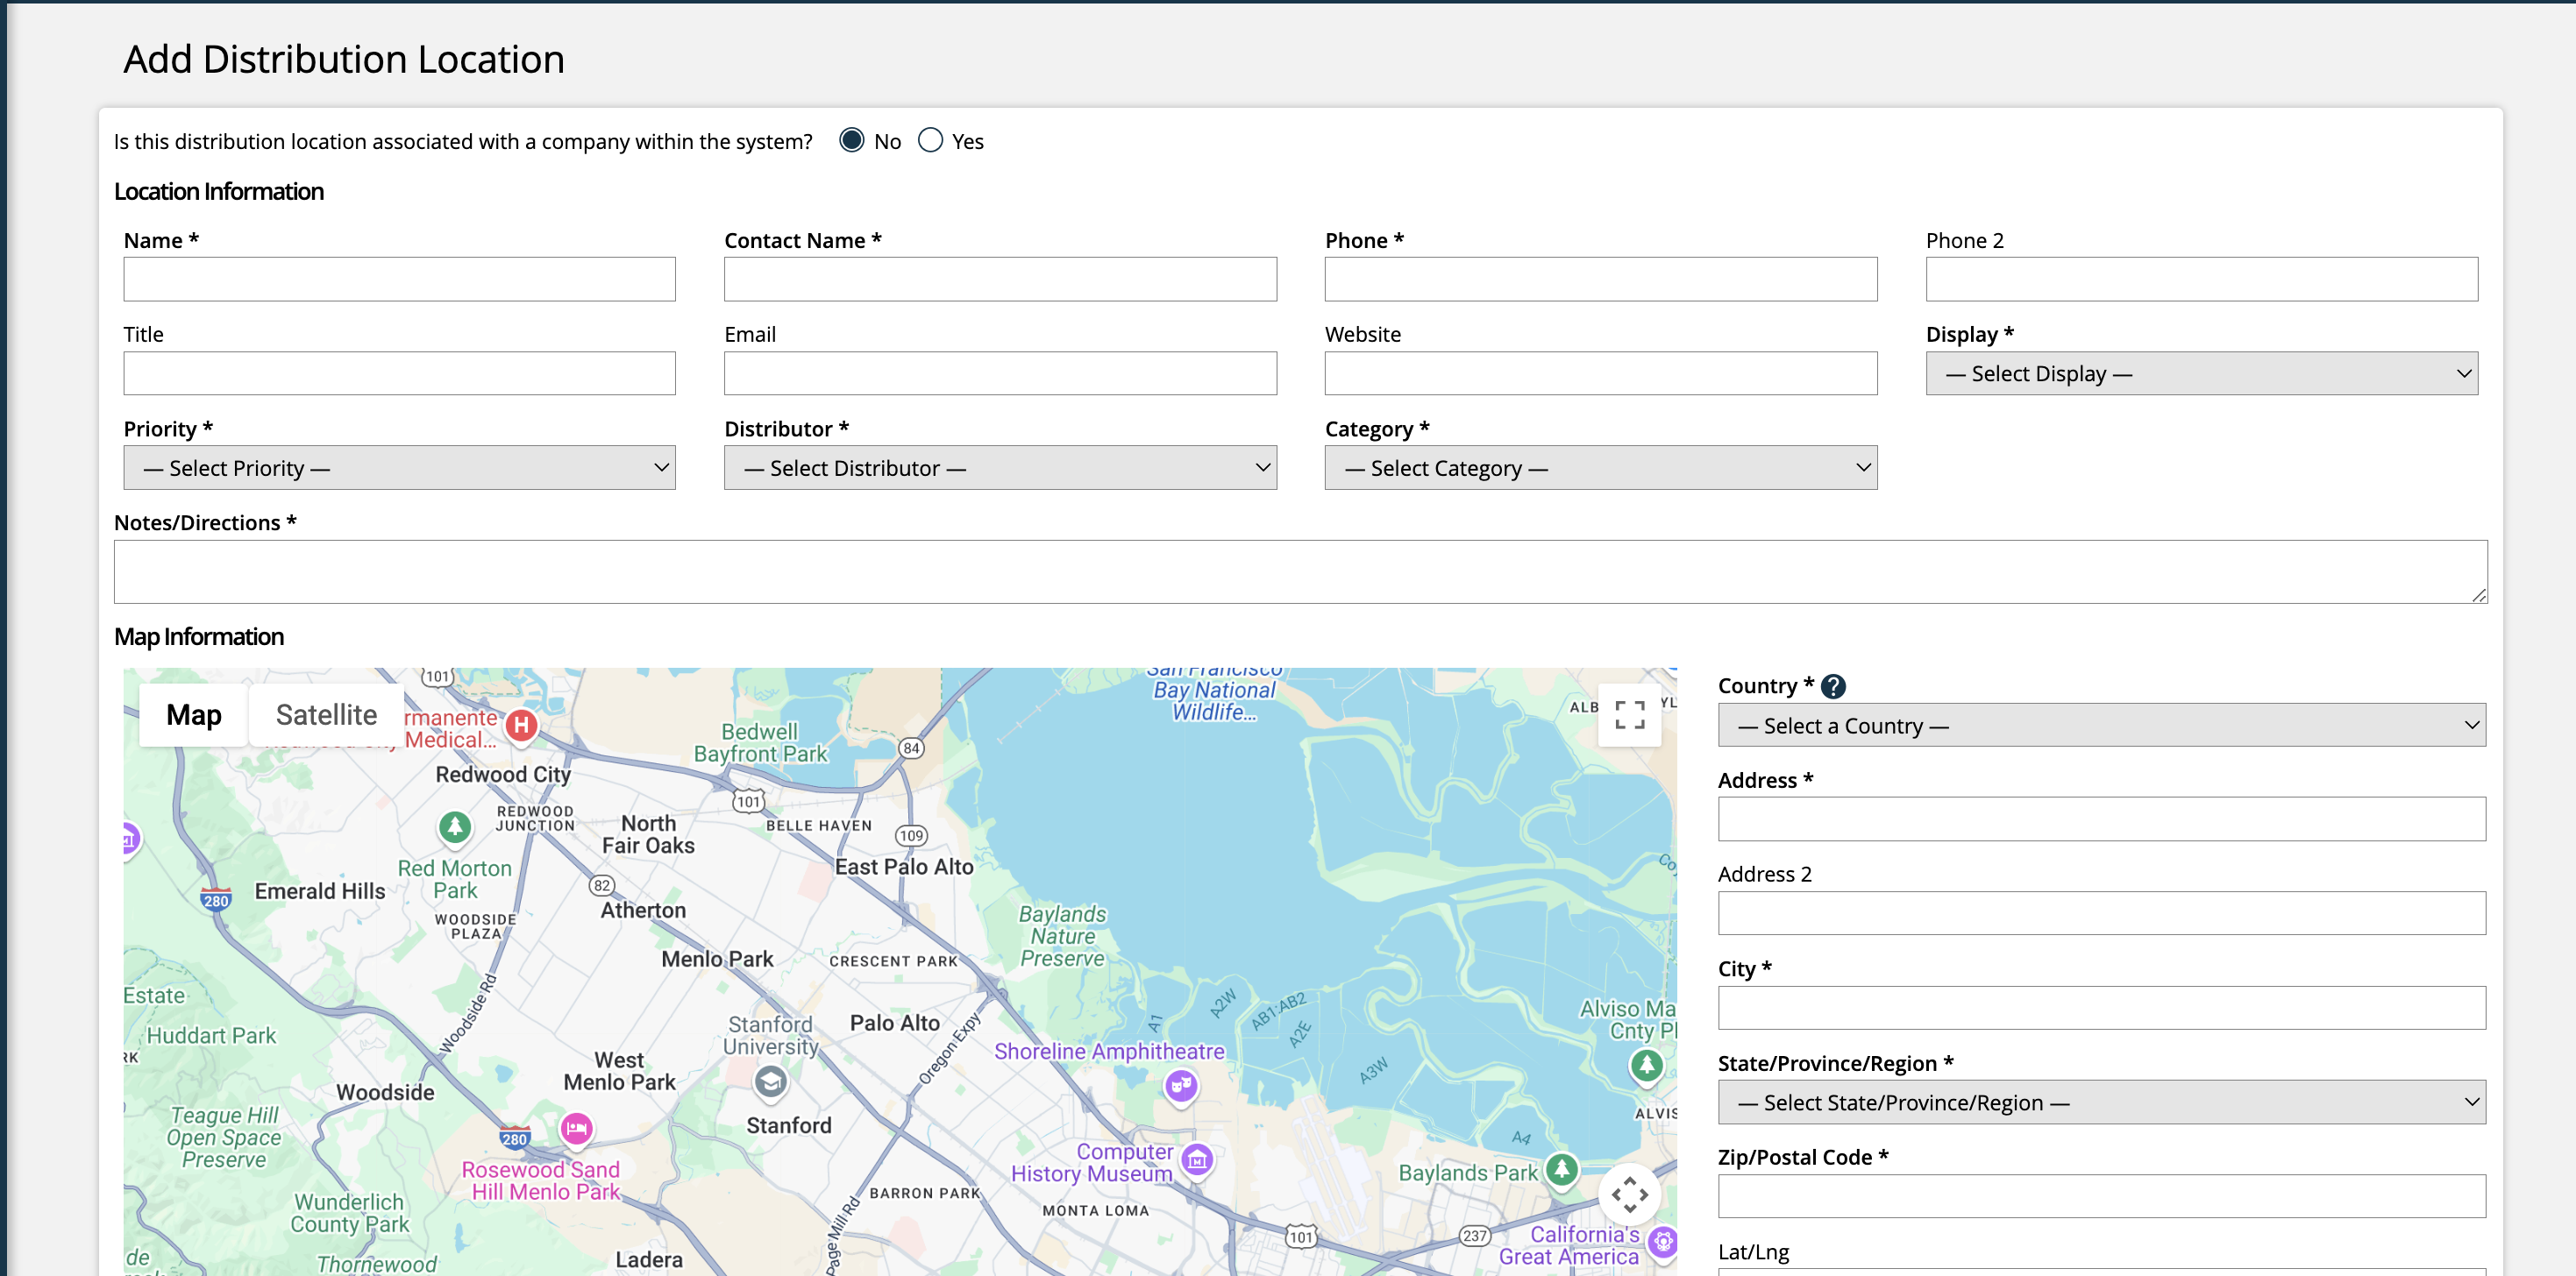Click the East Palo Alto label
The width and height of the screenshot is (2576, 1276).
pos(904,868)
